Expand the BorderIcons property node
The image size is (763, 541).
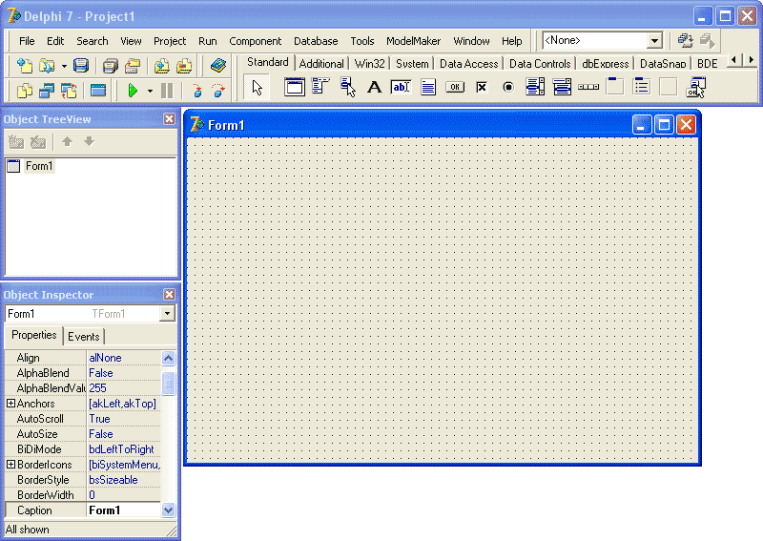tap(10, 465)
